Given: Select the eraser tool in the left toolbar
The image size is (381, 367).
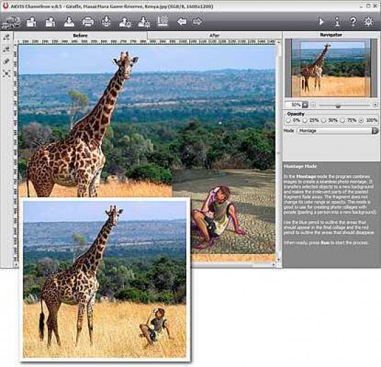Looking at the screenshot, I should coord(7,61).
